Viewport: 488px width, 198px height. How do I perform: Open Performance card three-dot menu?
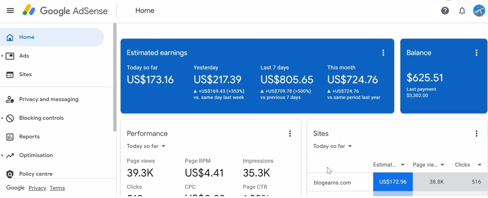click(x=290, y=134)
